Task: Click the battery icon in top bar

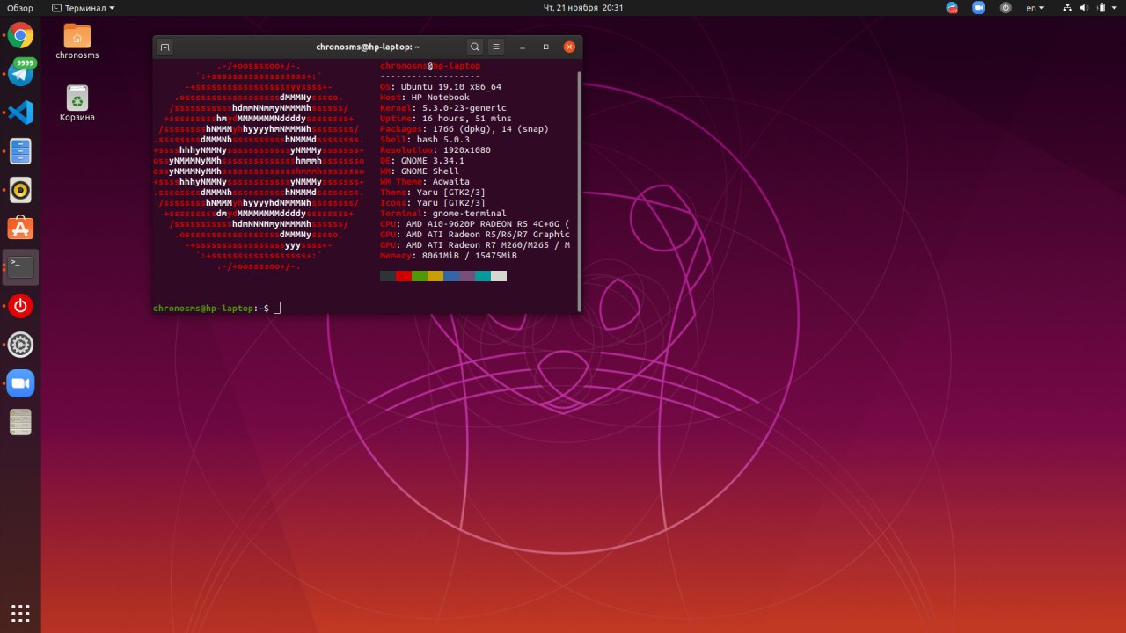Action: point(1100,7)
